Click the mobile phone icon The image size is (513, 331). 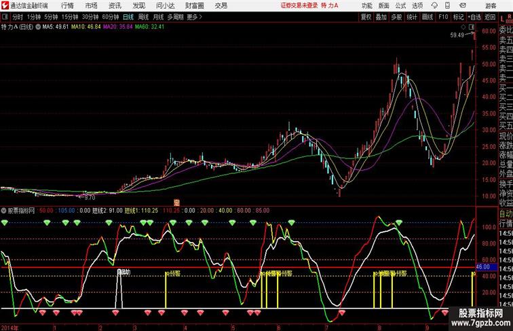[447, 5]
